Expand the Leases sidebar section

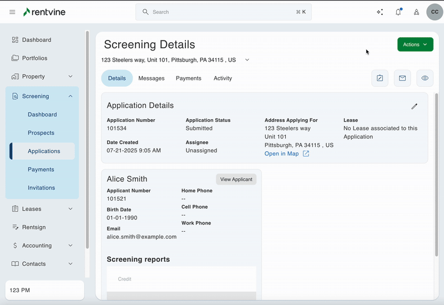70,209
